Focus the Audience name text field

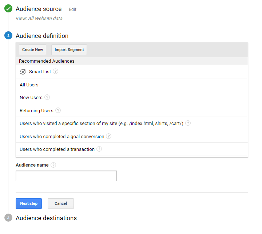[x=66, y=176]
